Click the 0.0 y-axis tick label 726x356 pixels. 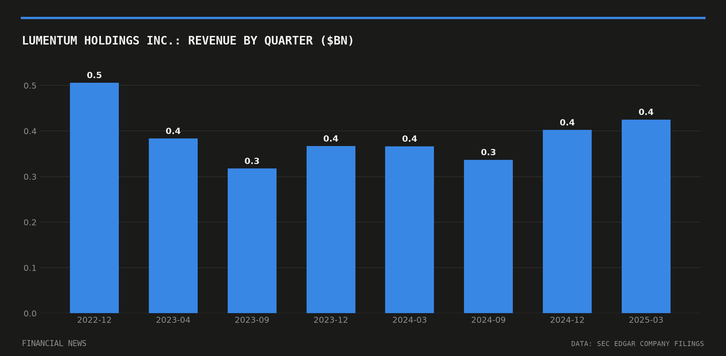(30, 313)
